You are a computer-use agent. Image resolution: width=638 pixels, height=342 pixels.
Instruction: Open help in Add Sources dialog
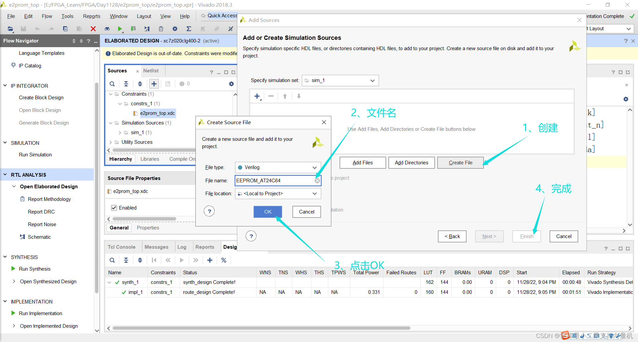(x=251, y=236)
